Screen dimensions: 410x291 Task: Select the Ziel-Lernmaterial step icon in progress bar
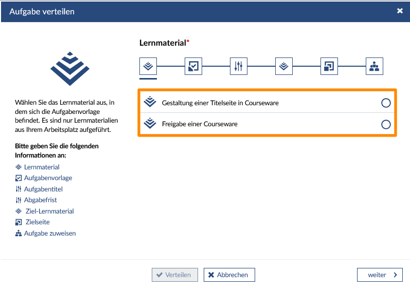tap(284, 66)
